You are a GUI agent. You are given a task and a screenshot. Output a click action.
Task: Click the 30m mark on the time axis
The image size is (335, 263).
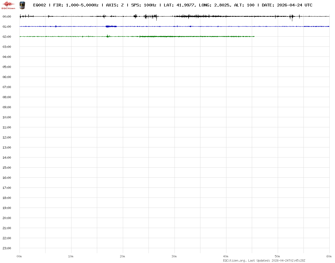(174, 256)
